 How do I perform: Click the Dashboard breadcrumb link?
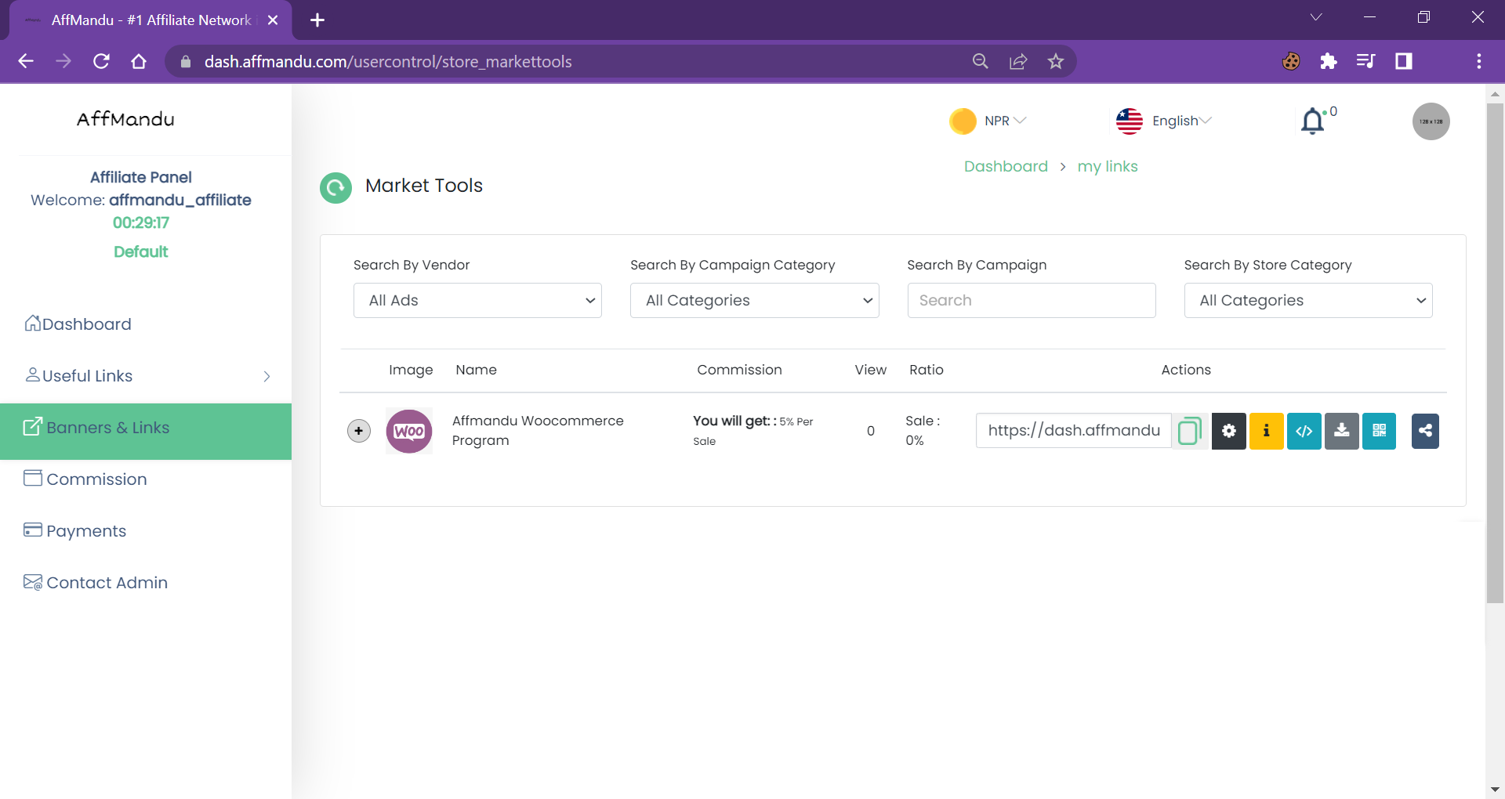1006,166
